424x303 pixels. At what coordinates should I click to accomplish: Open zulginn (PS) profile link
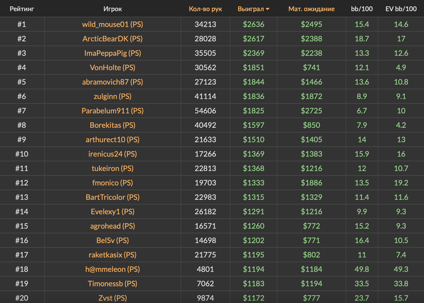112,96
